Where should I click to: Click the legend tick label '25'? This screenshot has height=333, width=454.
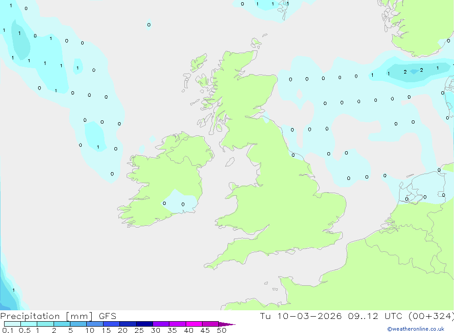(x=139, y=330)
